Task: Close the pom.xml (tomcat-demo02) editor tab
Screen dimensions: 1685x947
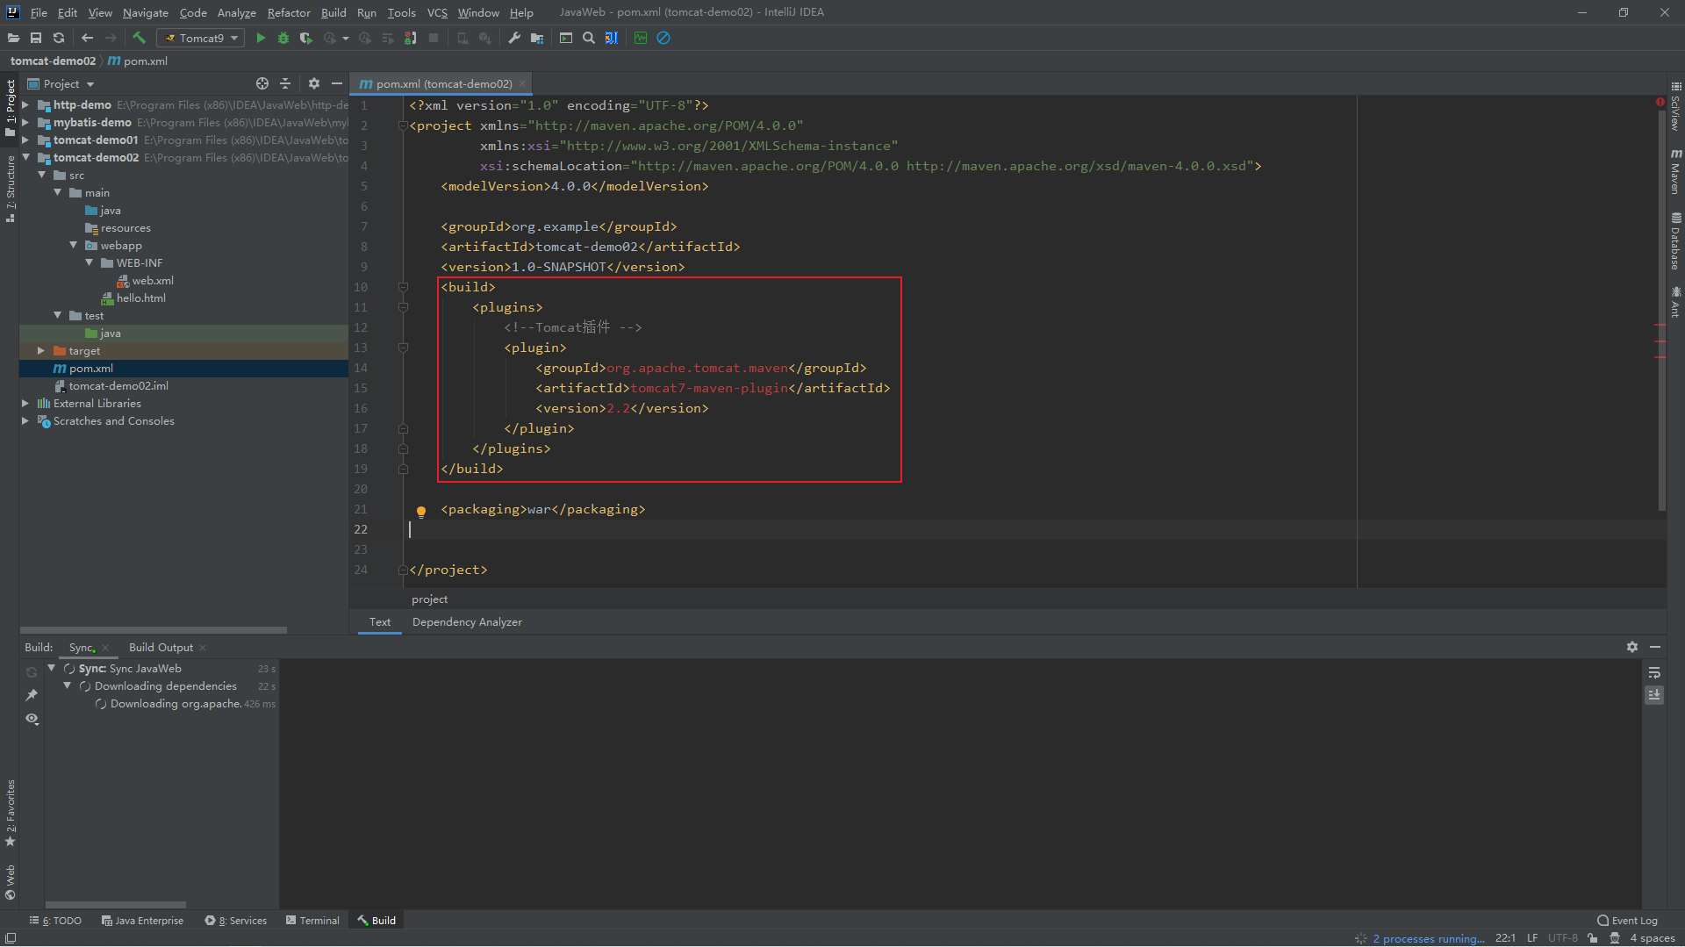Action: point(522,84)
